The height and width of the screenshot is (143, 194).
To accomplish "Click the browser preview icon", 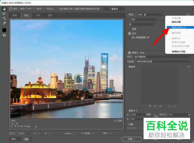I will point(26,139).
